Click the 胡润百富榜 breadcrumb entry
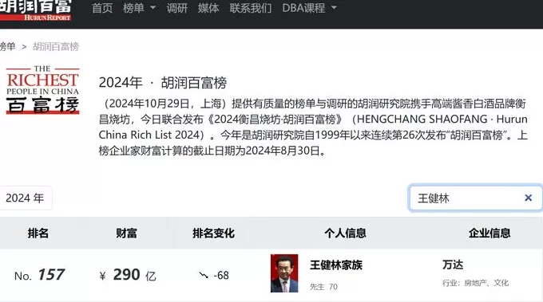 click(x=56, y=47)
